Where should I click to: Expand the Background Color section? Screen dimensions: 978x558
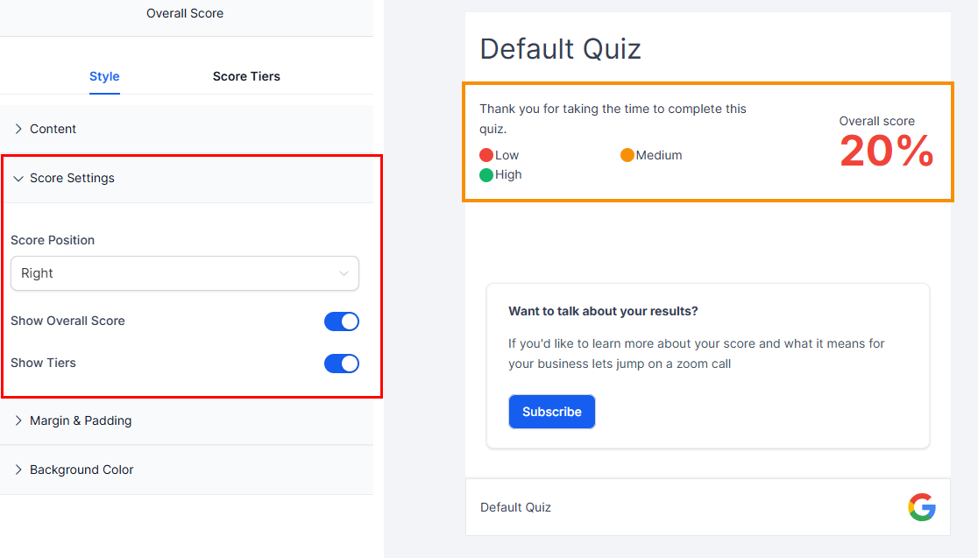tap(81, 470)
